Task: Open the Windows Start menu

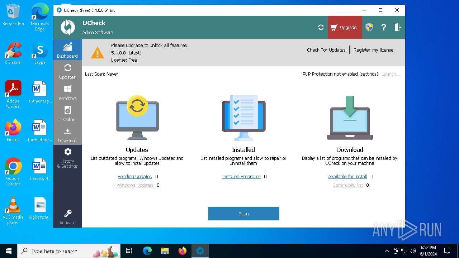Action: [9, 251]
